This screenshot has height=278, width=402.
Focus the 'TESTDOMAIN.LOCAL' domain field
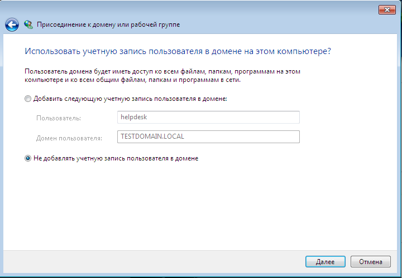[209, 136]
